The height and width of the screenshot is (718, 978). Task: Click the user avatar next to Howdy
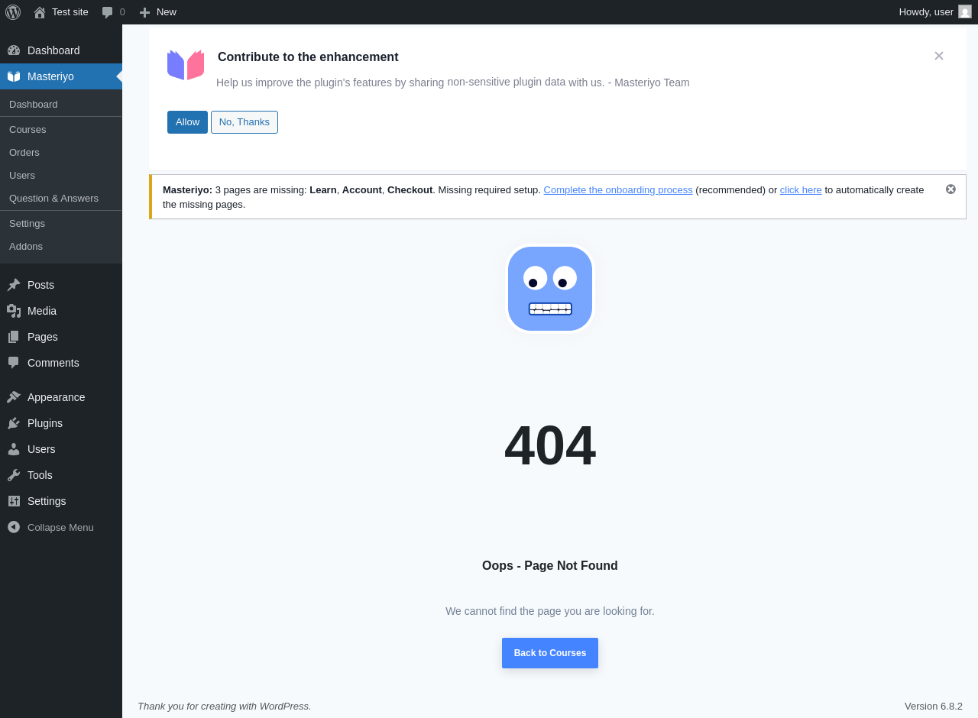click(965, 12)
